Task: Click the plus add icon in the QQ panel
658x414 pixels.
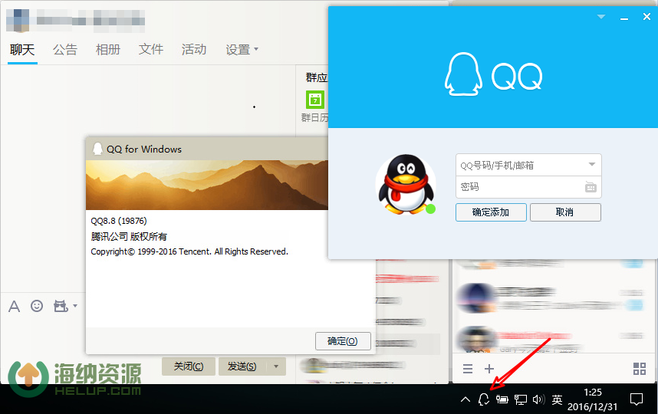Action: point(489,369)
